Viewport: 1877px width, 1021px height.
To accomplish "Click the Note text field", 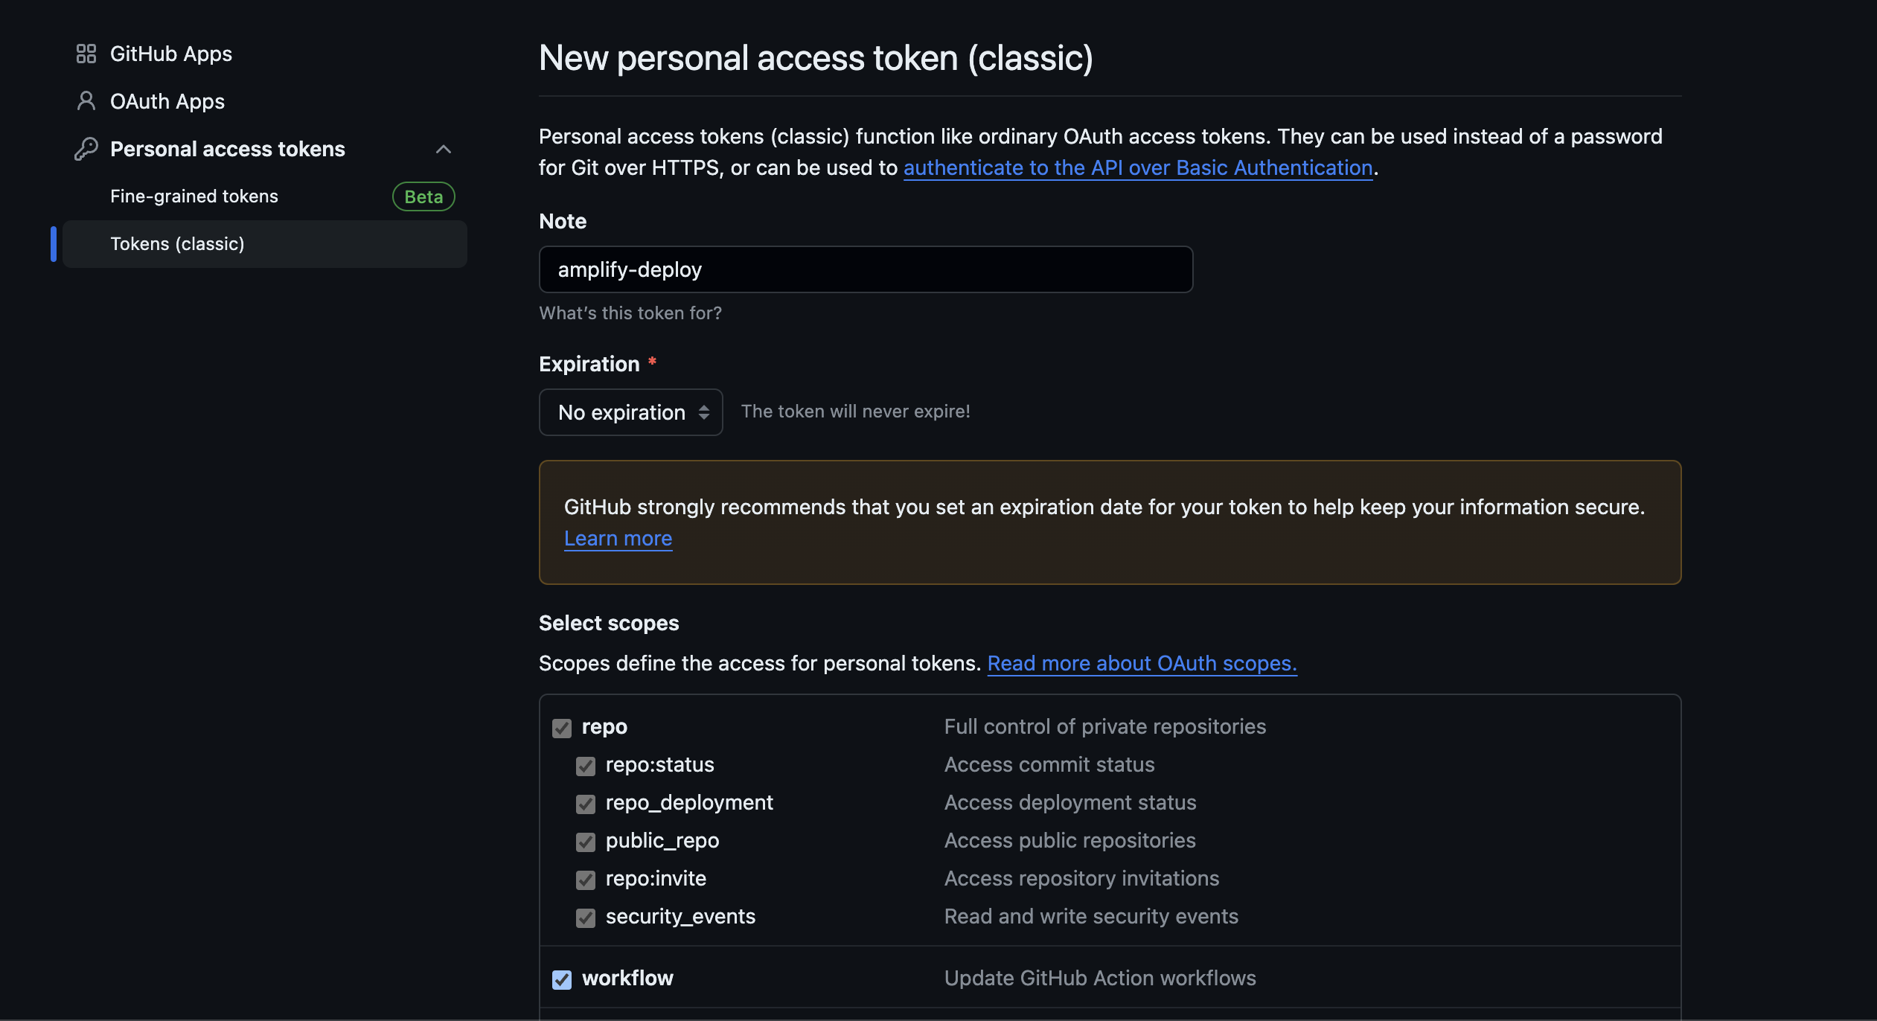I will (x=866, y=269).
